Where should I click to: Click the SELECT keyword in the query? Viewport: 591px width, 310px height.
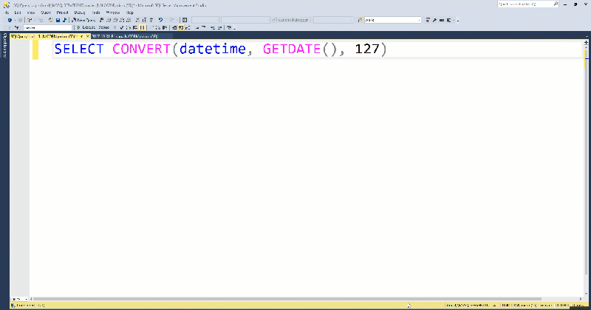pos(79,49)
